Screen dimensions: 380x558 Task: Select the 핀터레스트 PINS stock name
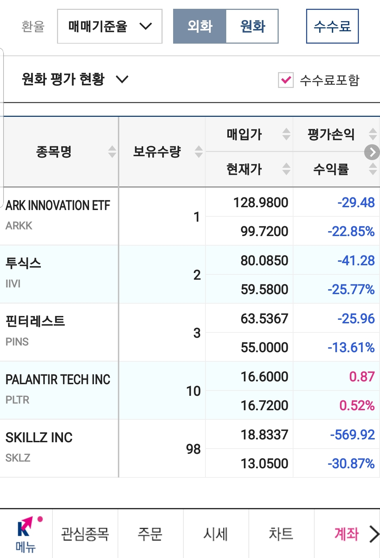(x=35, y=321)
